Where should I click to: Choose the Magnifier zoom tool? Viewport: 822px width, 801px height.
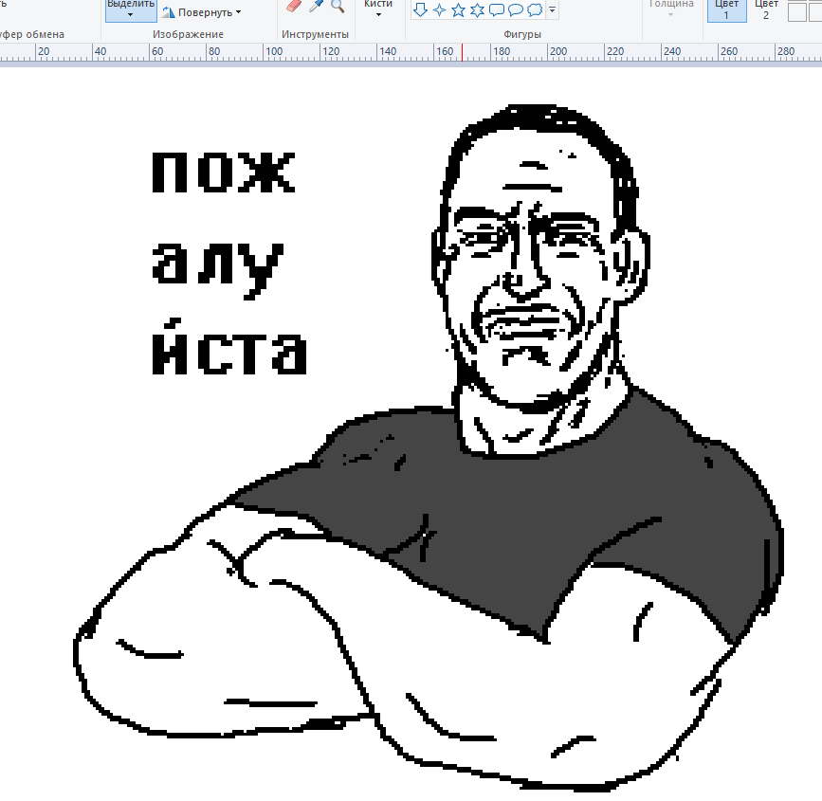(x=338, y=6)
